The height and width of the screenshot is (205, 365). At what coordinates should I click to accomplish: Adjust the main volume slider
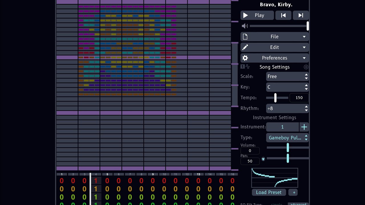click(x=279, y=26)
